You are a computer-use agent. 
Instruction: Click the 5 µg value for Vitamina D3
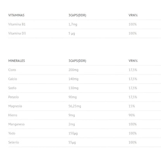(72, 34)
